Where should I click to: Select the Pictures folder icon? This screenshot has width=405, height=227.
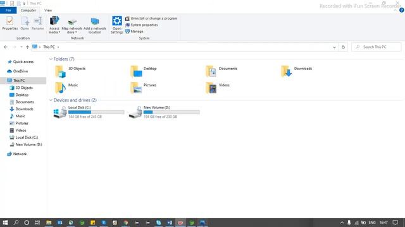tap(136, 88)
